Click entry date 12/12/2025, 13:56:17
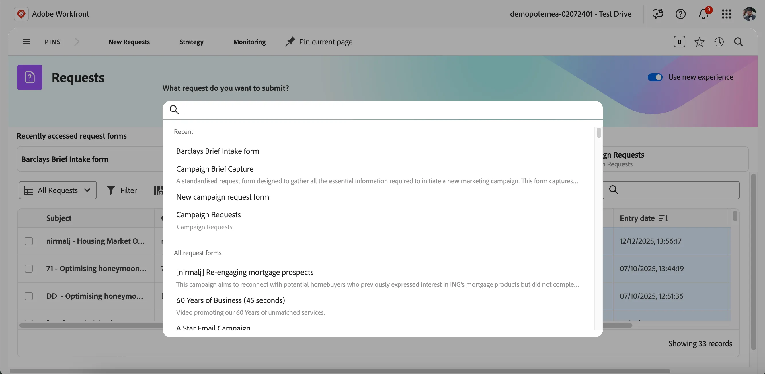 click(650, 241)
